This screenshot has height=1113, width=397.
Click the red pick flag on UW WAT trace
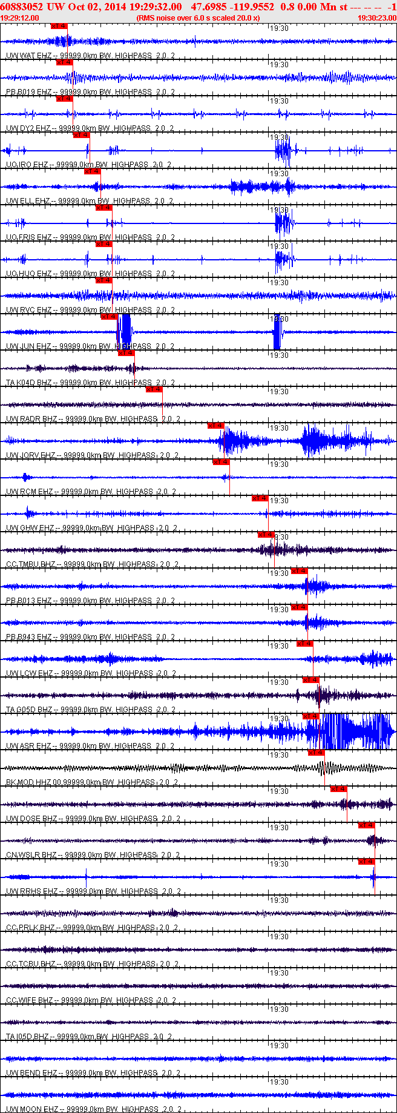[59, 26]
